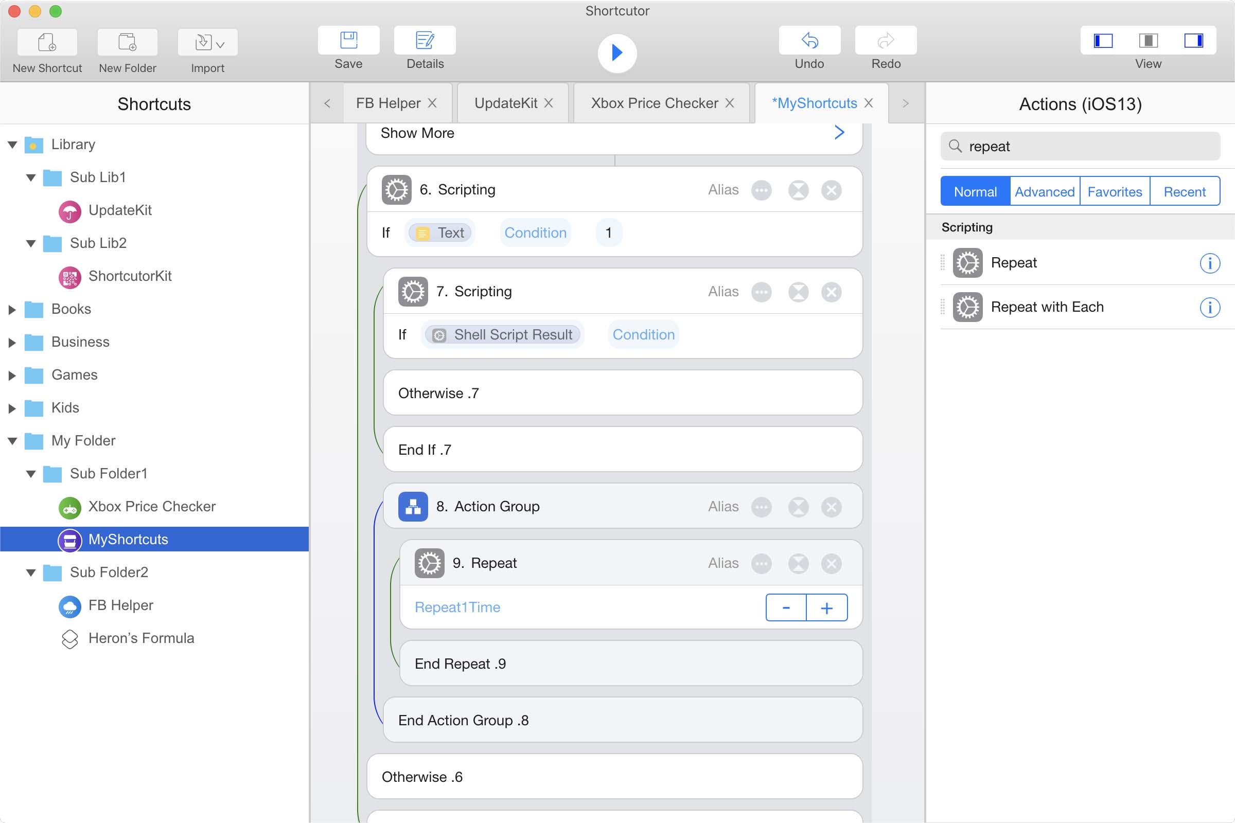Expand the Books folder
1235x823 pixels.
click(12, 309)
